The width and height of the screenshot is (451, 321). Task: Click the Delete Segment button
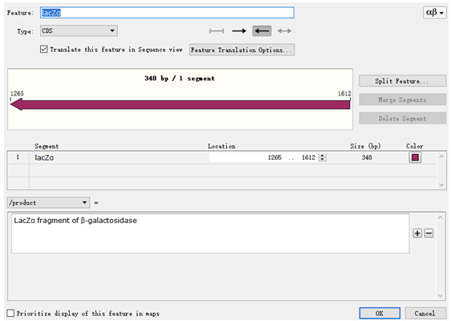coord(402,118)
